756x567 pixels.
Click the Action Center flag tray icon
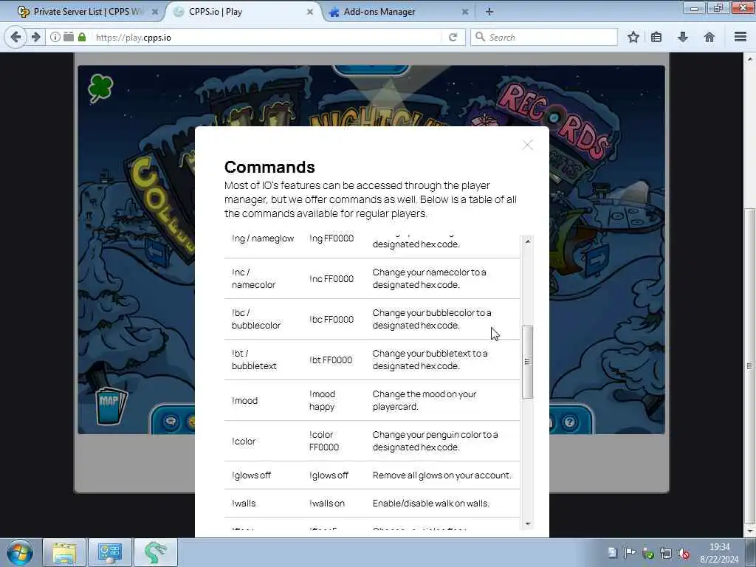pyautogui.click(x=630, y=552)
